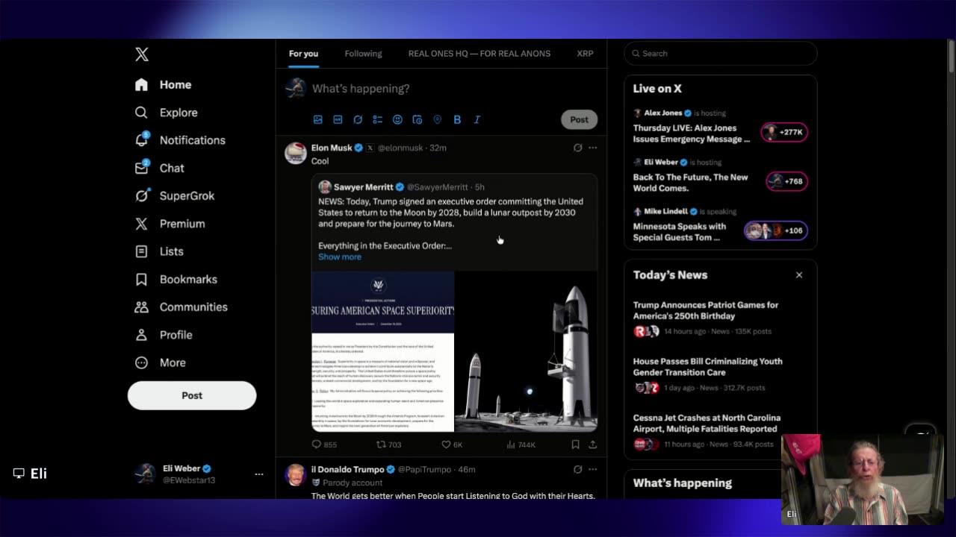
Task: Reply to Elon Musk's post
Action: (324, 445)
